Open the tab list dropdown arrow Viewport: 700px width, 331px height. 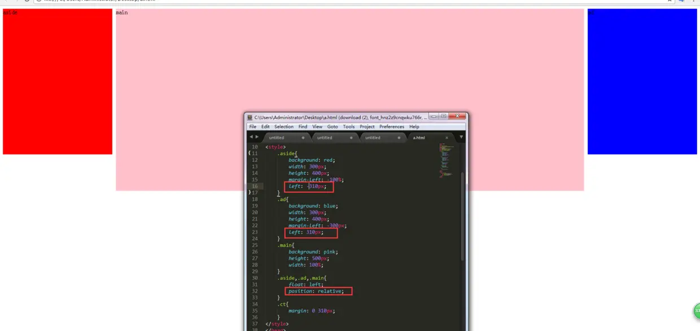click(x=461, y=137)
